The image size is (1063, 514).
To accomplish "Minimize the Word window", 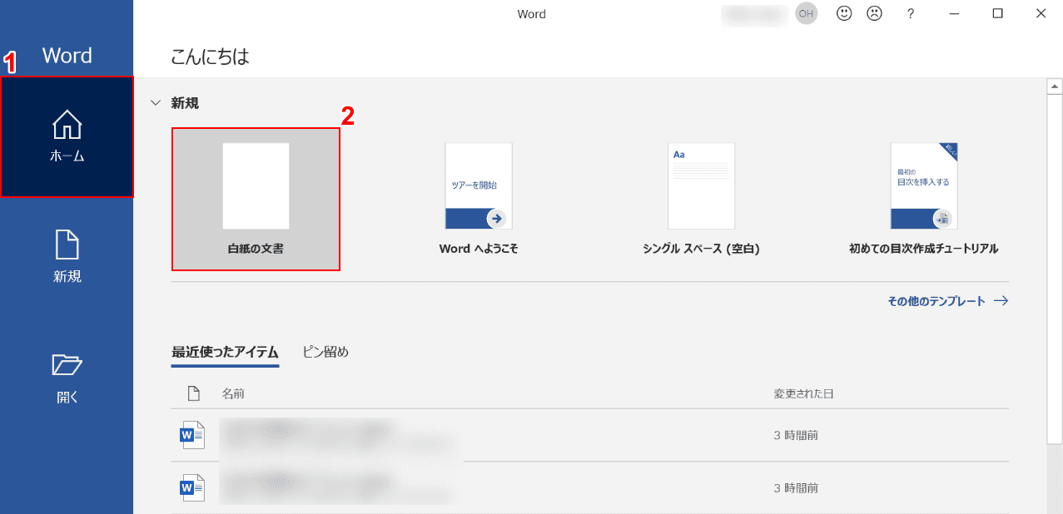I will [x=954, y=13].
